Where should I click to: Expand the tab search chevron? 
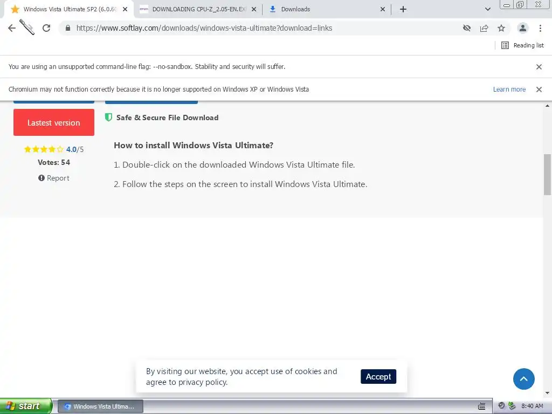coord(487,9)
